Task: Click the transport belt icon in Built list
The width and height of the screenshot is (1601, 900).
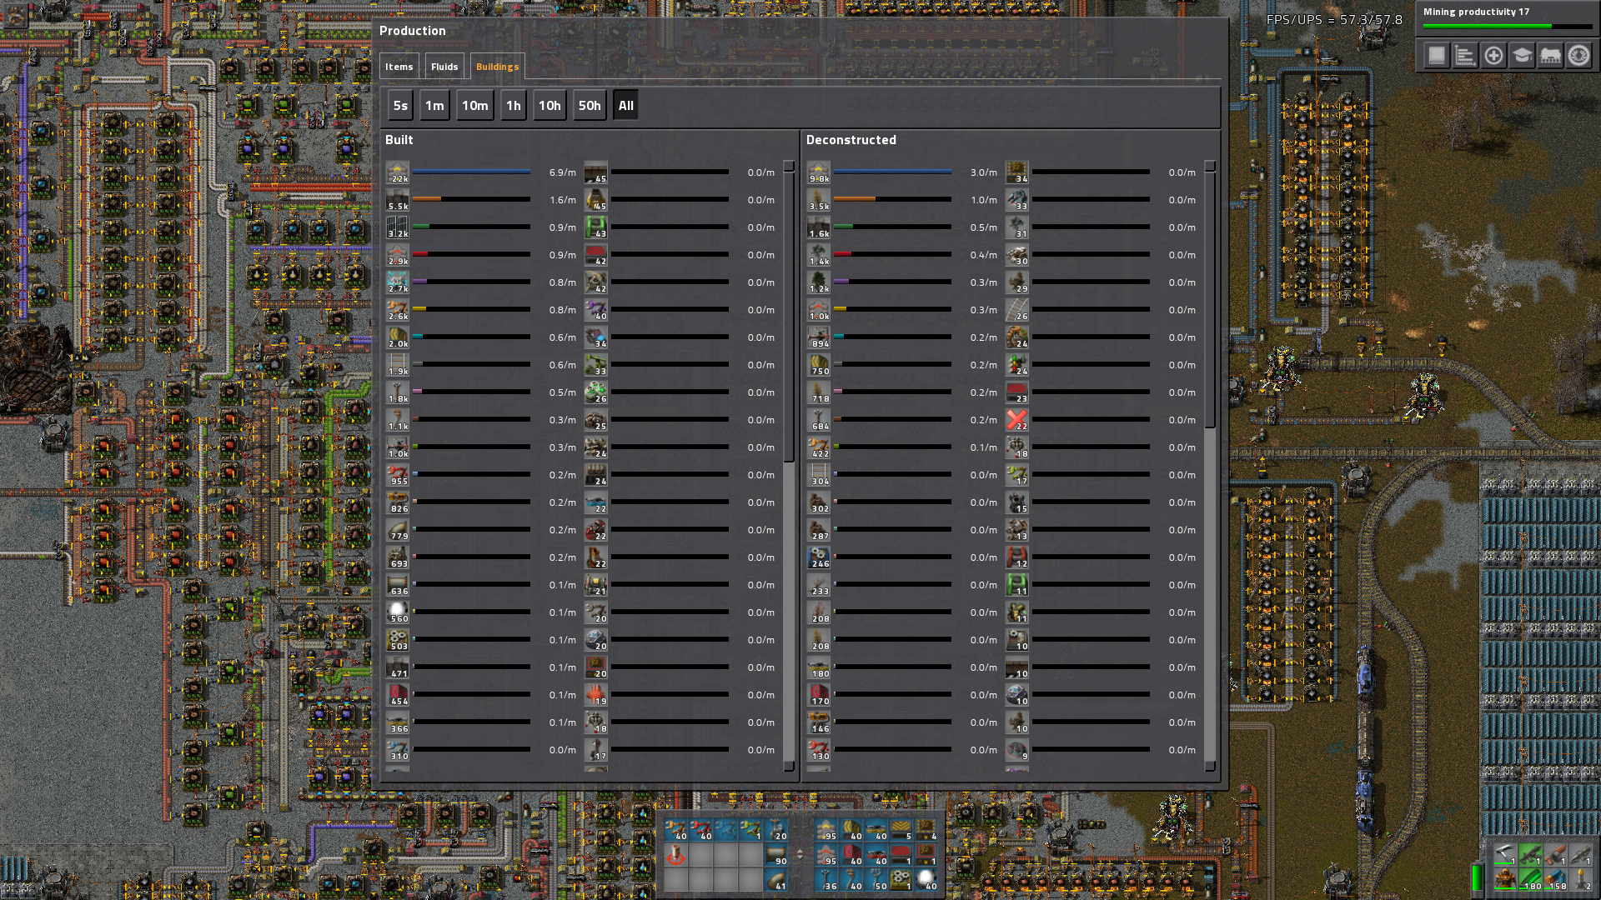Action: (398, 172)
